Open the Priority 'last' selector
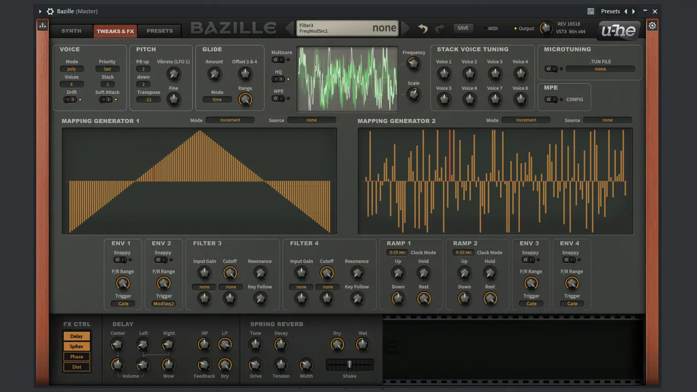The height and width of the screenshot is (392, 697). click(x=108, y=69)
